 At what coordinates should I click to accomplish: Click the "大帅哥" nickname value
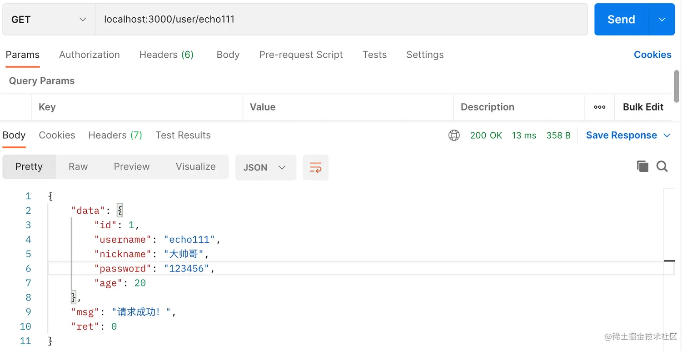pos(183,254)
